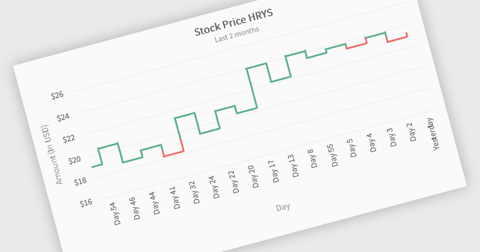Click the Amount (In USD) axis title
This screenshot has height=252, width=480.
click(x=53, y=154)
